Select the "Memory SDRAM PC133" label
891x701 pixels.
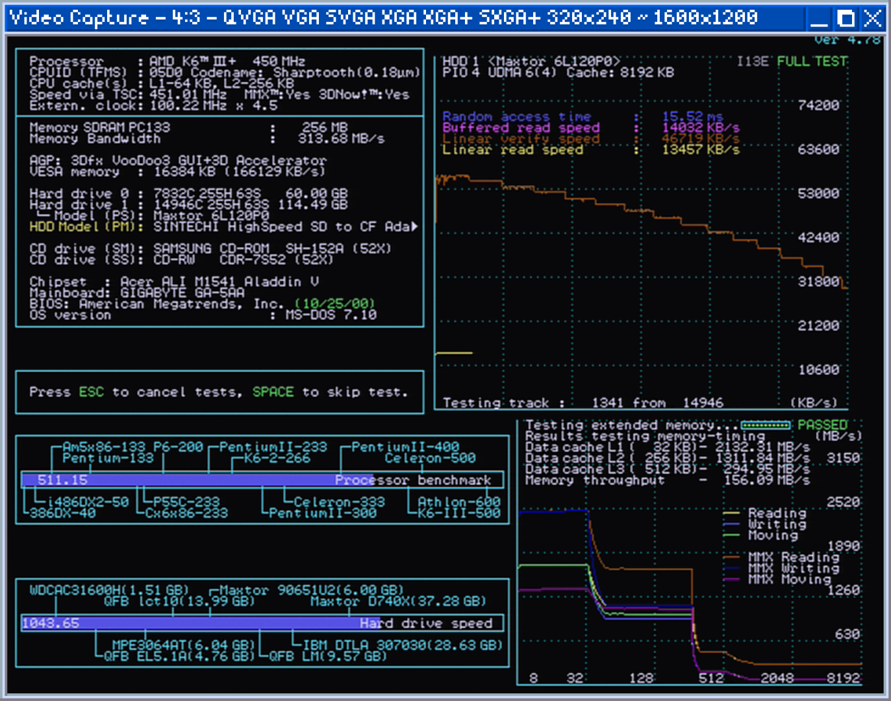coord(100,127)
